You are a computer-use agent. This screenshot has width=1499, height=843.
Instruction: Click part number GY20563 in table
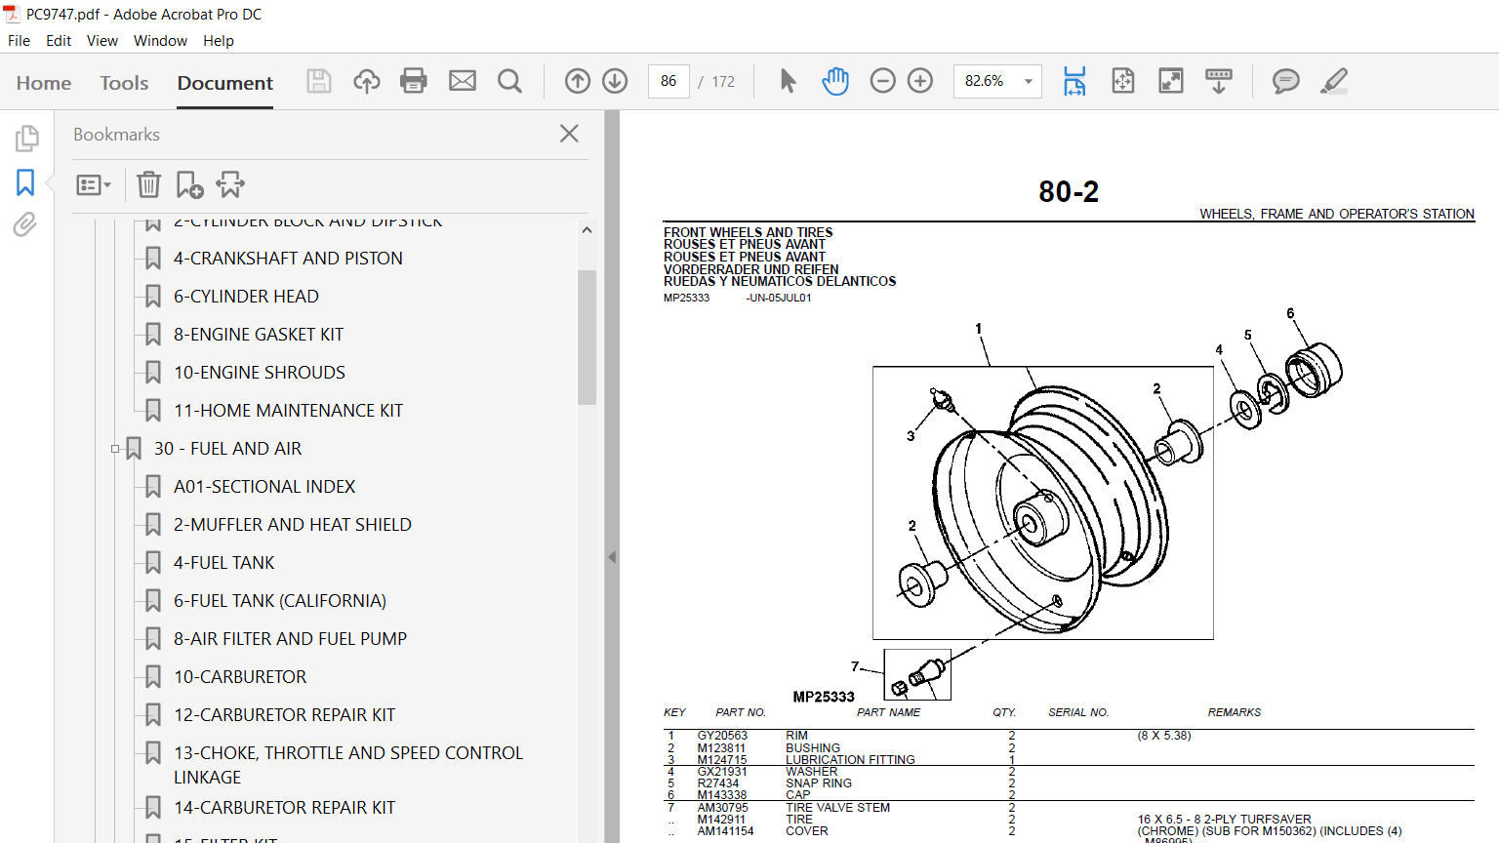722,736
